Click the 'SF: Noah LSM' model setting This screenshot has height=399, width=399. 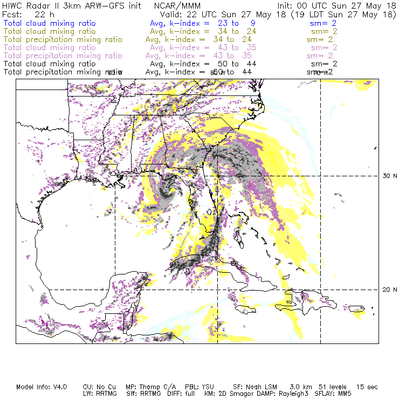coord(255,387)
